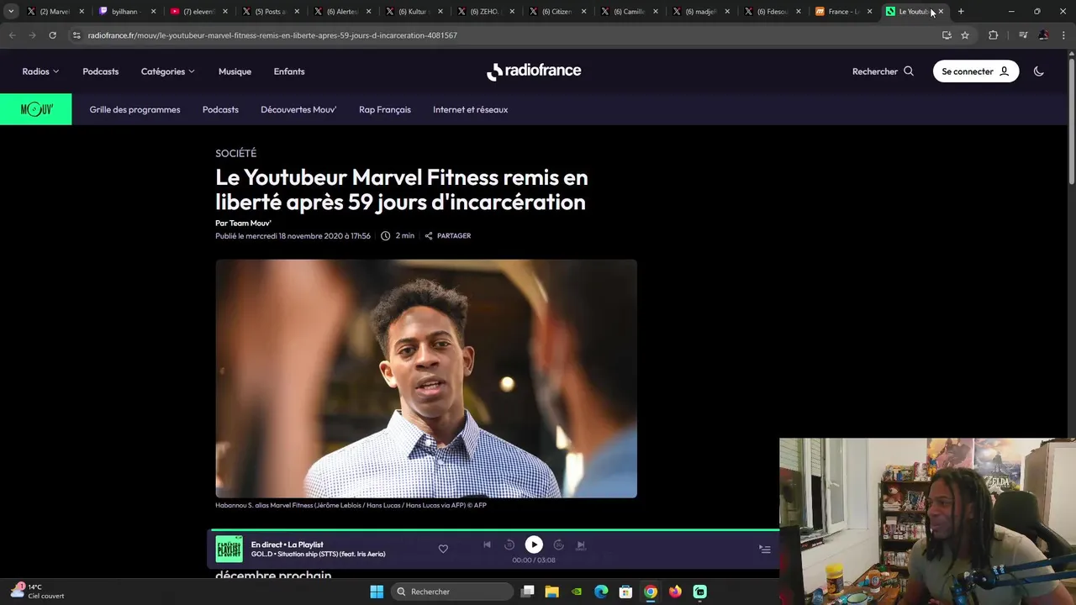Skip to previous track in player
The image size is (1076, 605).
(487, 544)
